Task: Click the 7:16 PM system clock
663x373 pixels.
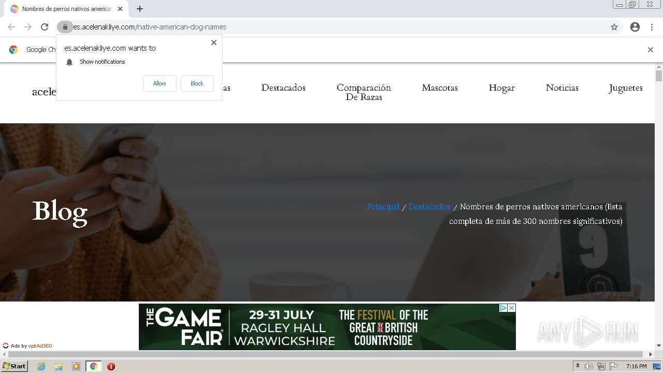Action: [636, 366]
